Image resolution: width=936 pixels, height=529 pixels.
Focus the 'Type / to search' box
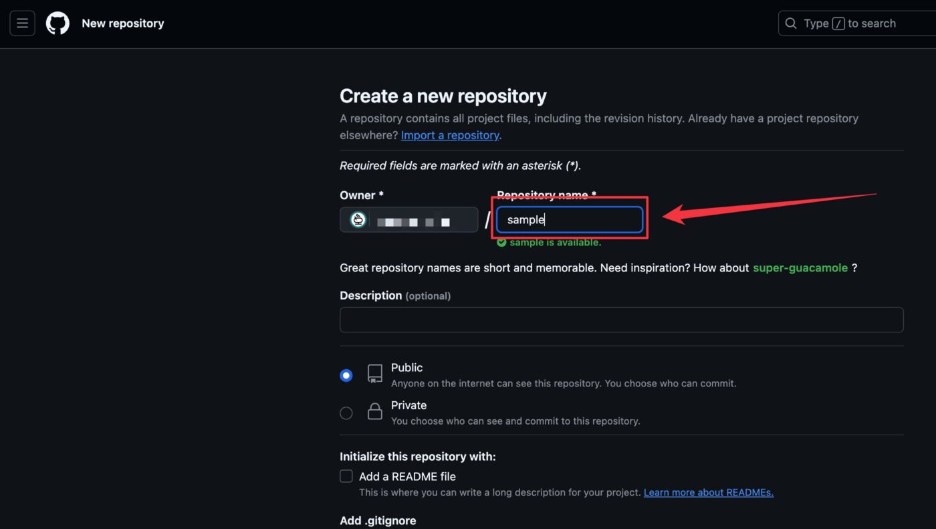pos(857,23)
